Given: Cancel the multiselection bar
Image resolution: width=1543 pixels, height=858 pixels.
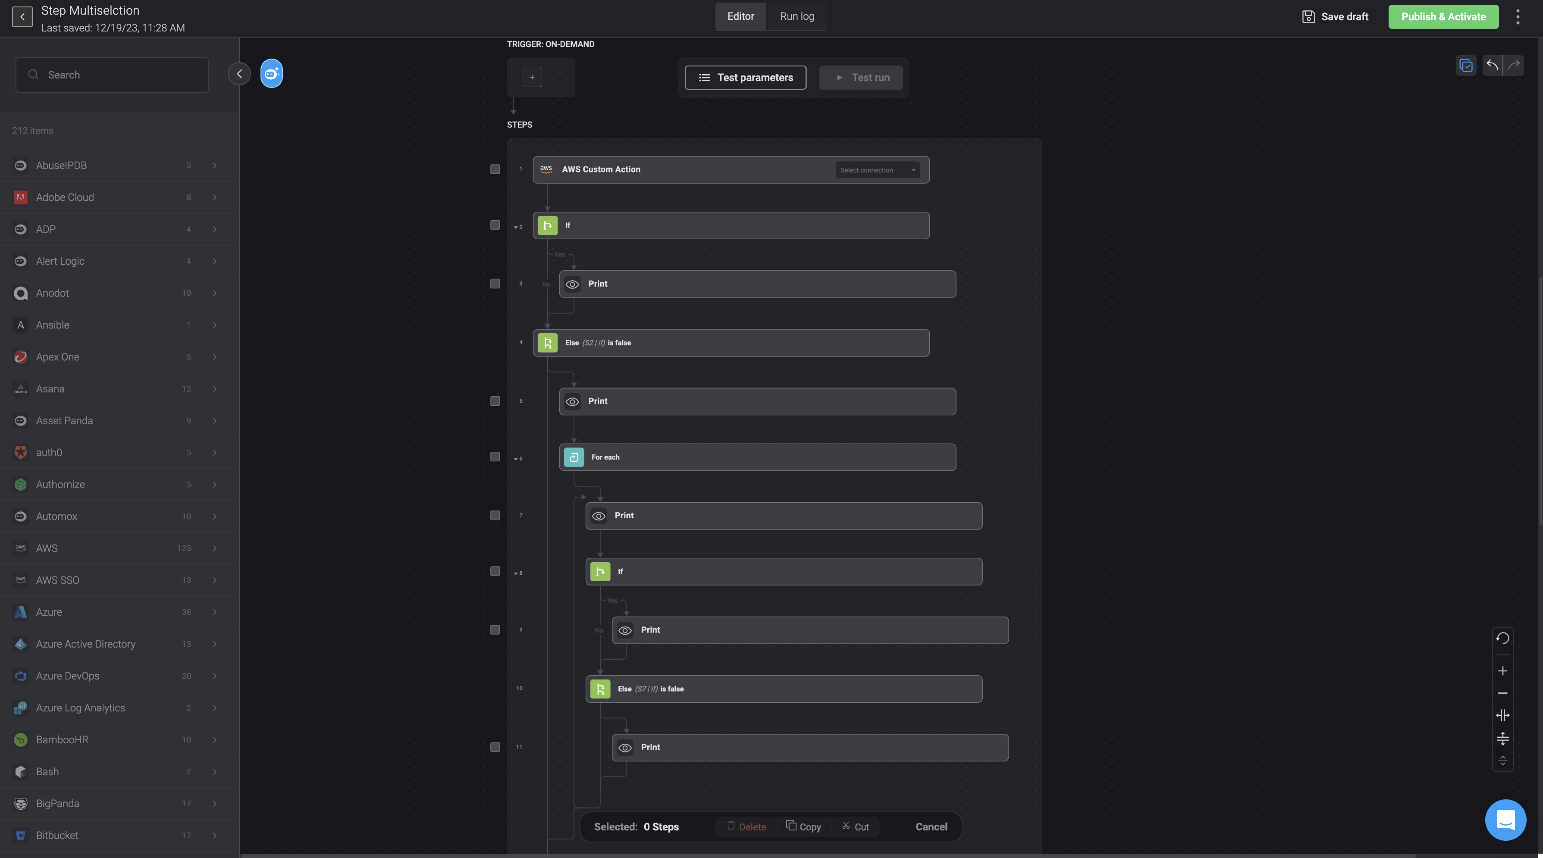Looking at the screenshot, I should [x=931, y=827].
